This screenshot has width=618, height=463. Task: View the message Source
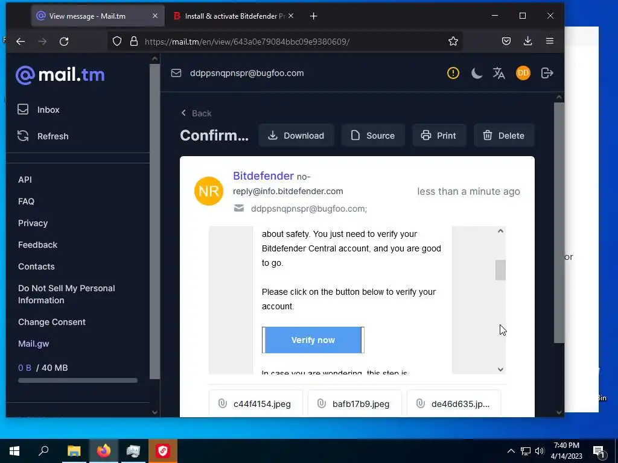pos(373,136)
